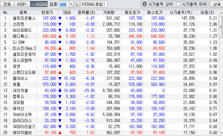Open the 신라젠 stock row
This screenshot has width=223, height=136.
[20, 24]
